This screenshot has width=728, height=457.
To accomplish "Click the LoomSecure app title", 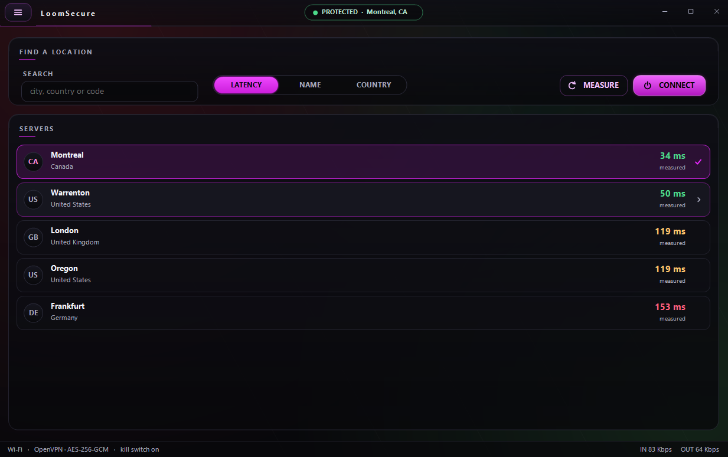I will tap(68, 14).
